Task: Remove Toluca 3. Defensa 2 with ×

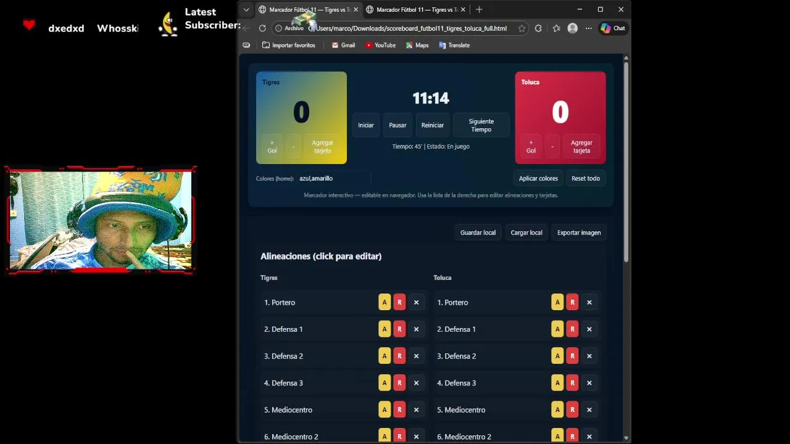Action: (589, 356)
